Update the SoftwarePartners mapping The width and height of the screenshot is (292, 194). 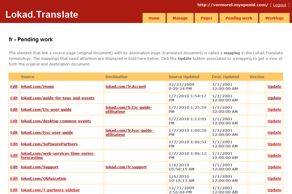[274, 144]
